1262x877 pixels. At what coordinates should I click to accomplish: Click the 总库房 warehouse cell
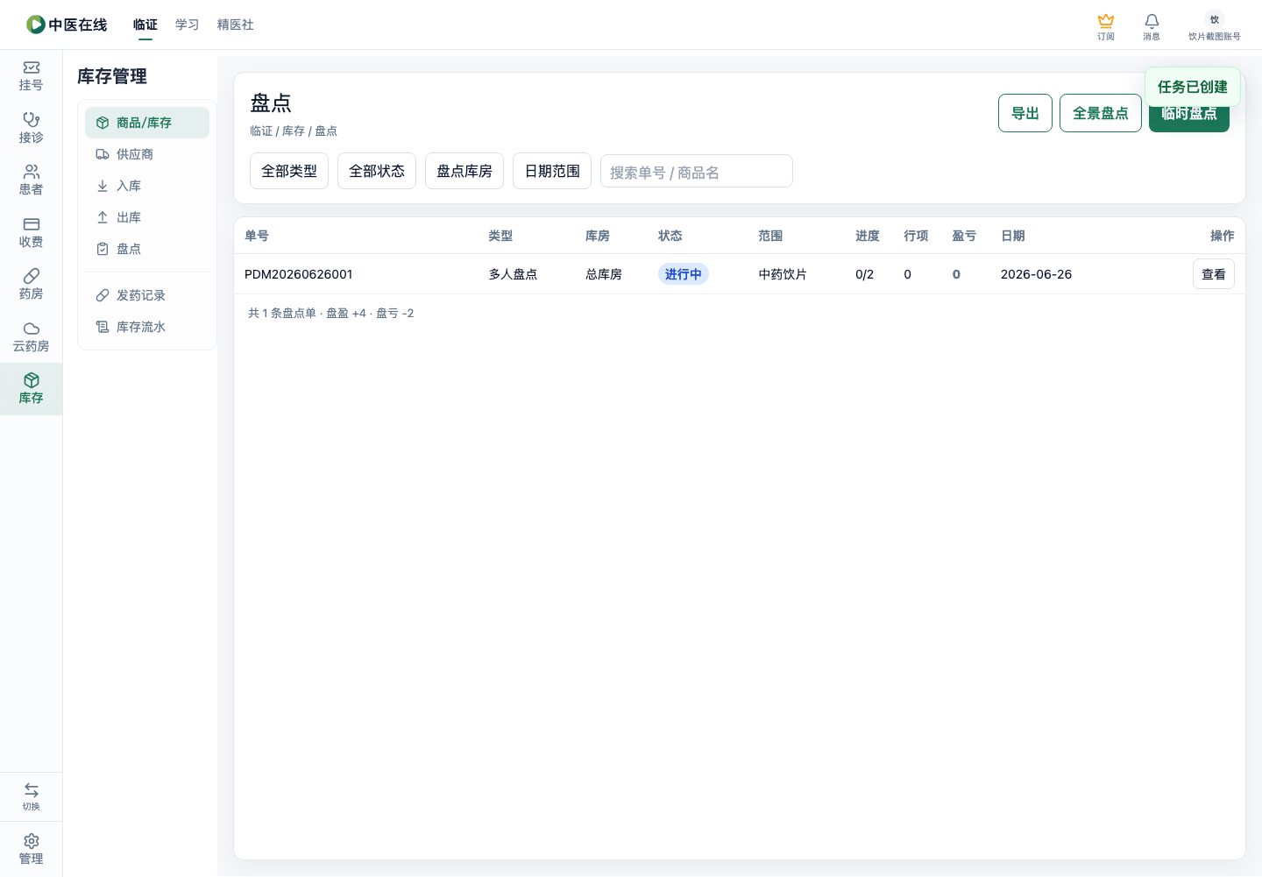(x=604, y=274)
